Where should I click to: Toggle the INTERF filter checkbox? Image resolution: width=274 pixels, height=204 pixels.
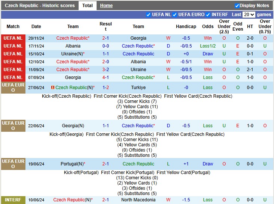pos(208,15)
